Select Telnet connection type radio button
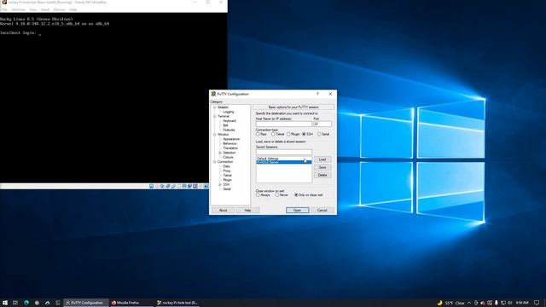The width and height of the screenshot is (546, 307). (277, 134)
